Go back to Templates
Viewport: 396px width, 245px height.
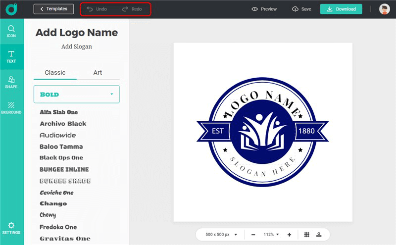point(53,9)
